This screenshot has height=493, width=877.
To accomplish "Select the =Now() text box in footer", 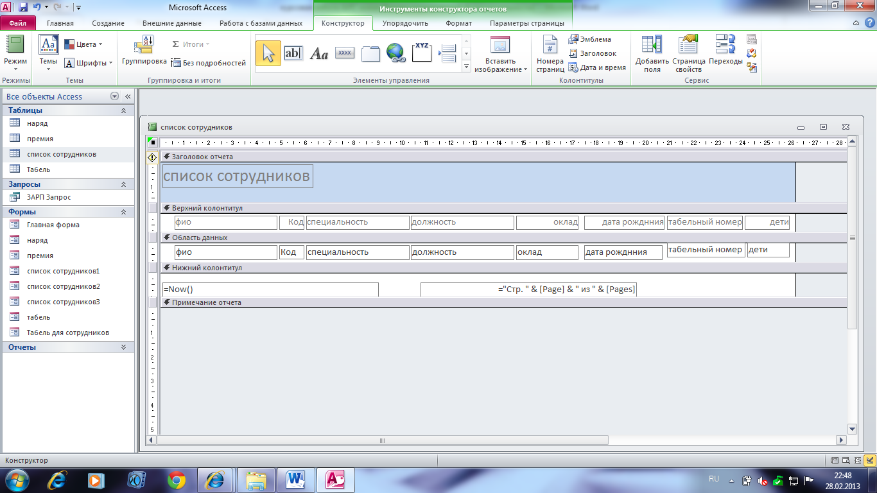I will 270,290.
